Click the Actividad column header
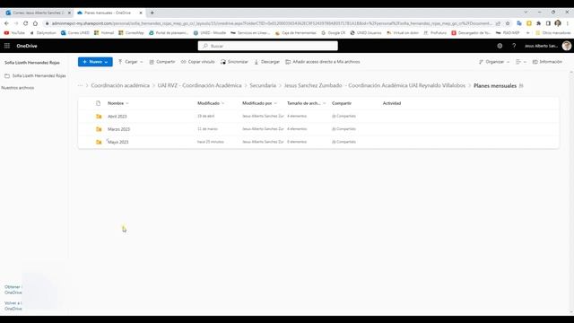 coord(392,103)
